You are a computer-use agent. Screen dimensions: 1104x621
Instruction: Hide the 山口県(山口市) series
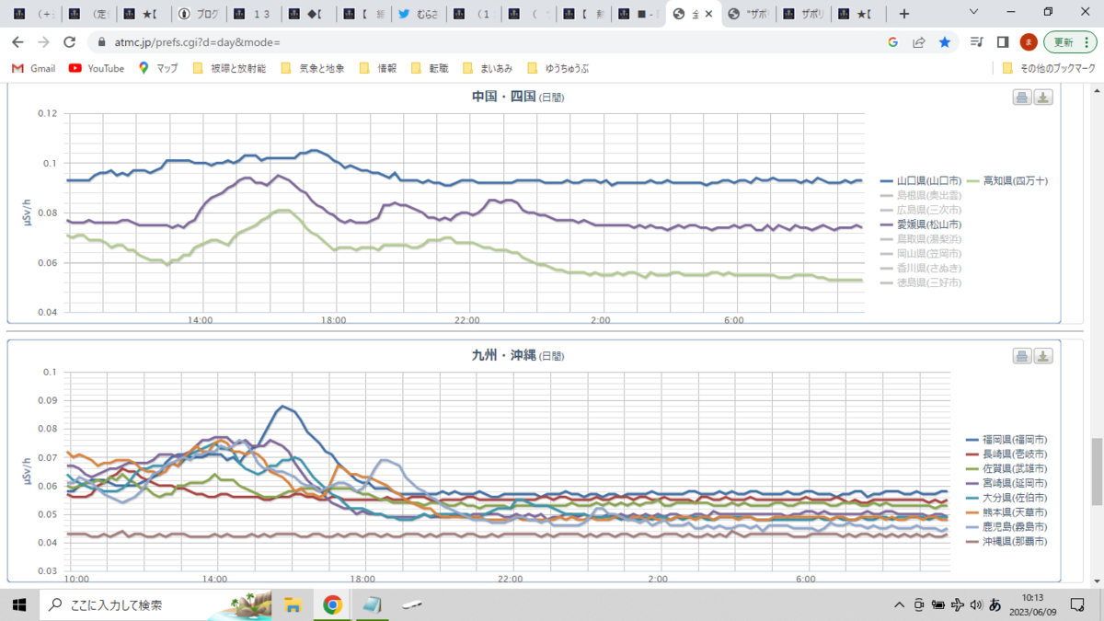pyautogui.click(x=921, y=181)
